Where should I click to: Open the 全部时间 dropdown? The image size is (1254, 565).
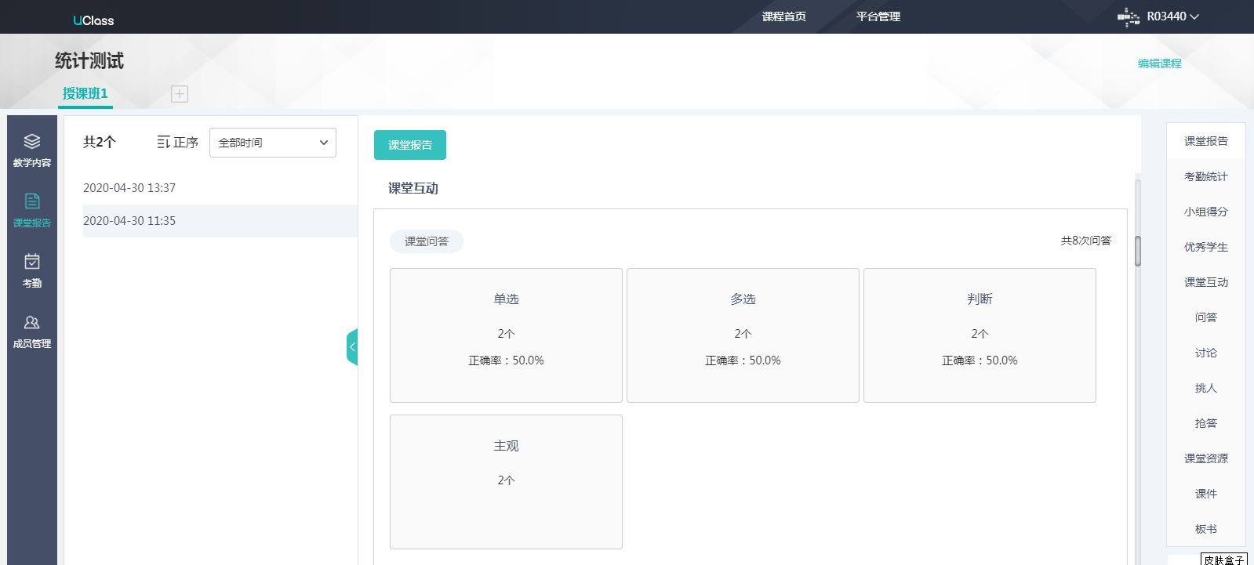coord(273,143)
